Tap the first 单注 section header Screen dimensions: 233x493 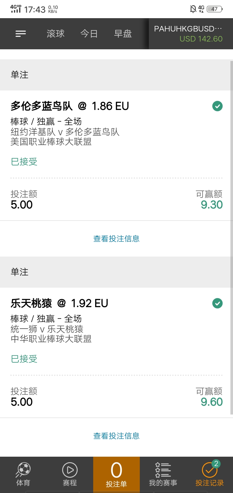116,75
